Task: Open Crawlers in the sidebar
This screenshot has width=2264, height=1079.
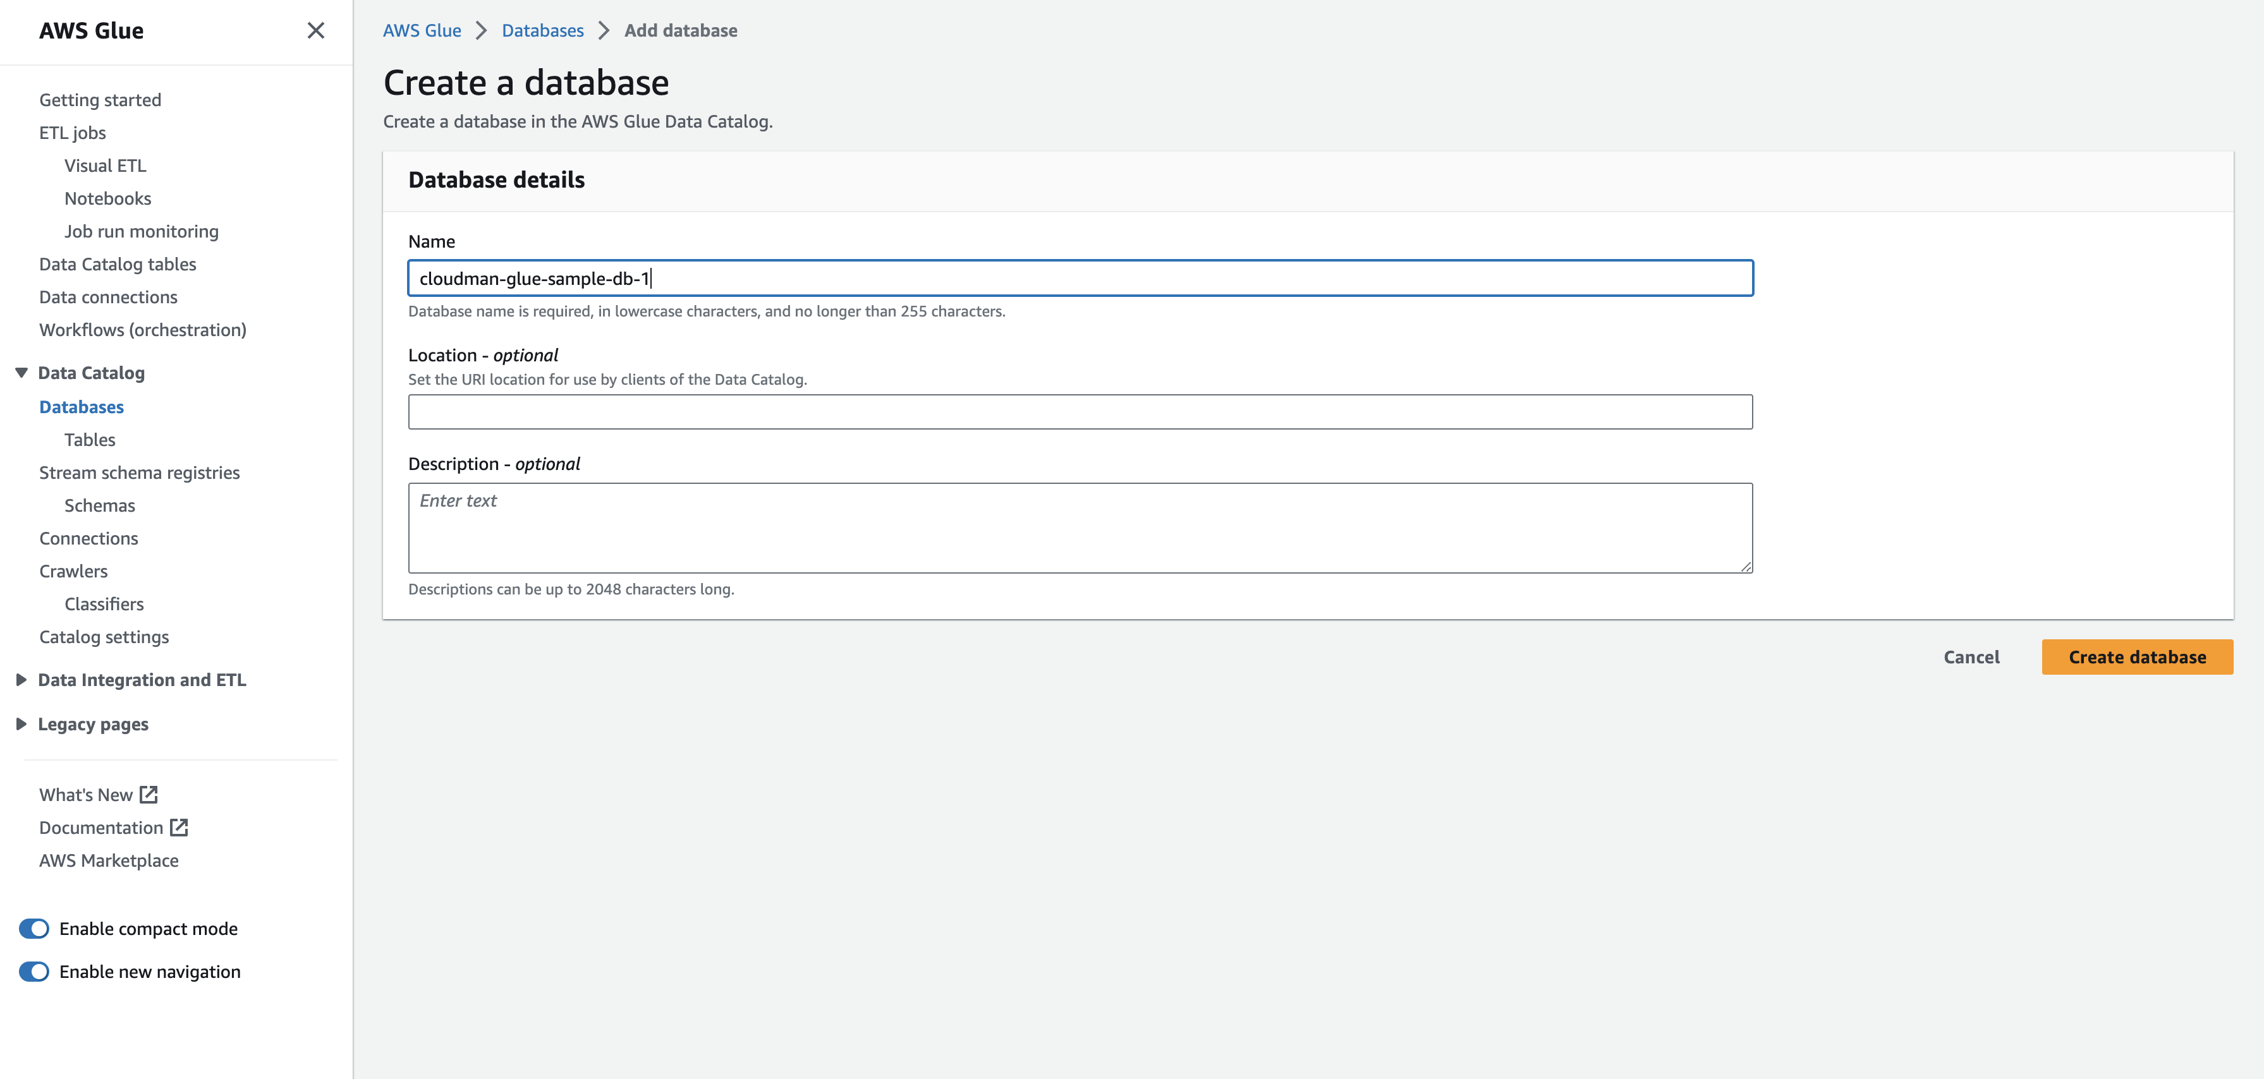Action: click(73, 571)
